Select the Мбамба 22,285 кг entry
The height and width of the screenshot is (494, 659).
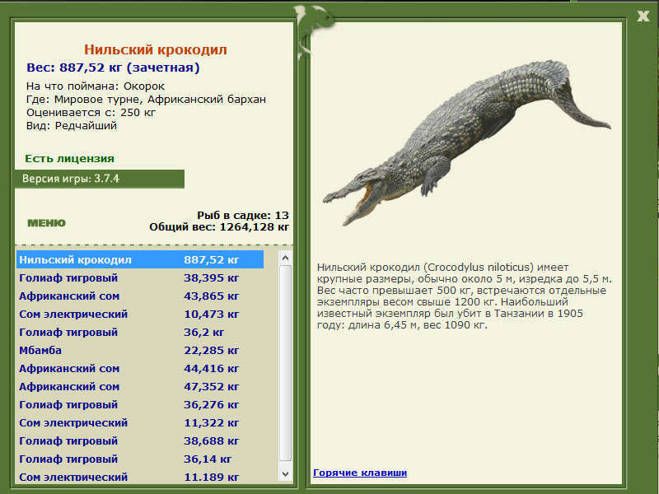140,350
